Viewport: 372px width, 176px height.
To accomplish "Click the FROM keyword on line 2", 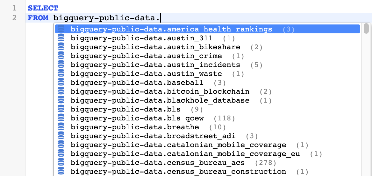I will 38,18.
